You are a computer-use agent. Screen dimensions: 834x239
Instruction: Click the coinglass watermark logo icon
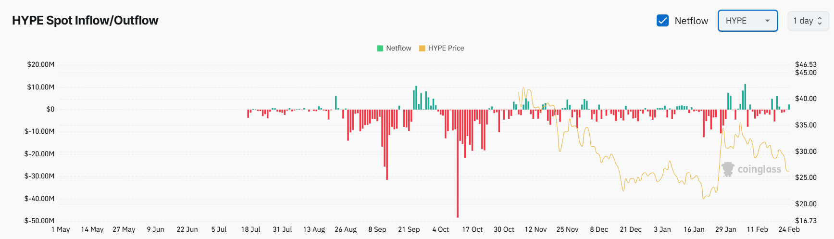728,169
